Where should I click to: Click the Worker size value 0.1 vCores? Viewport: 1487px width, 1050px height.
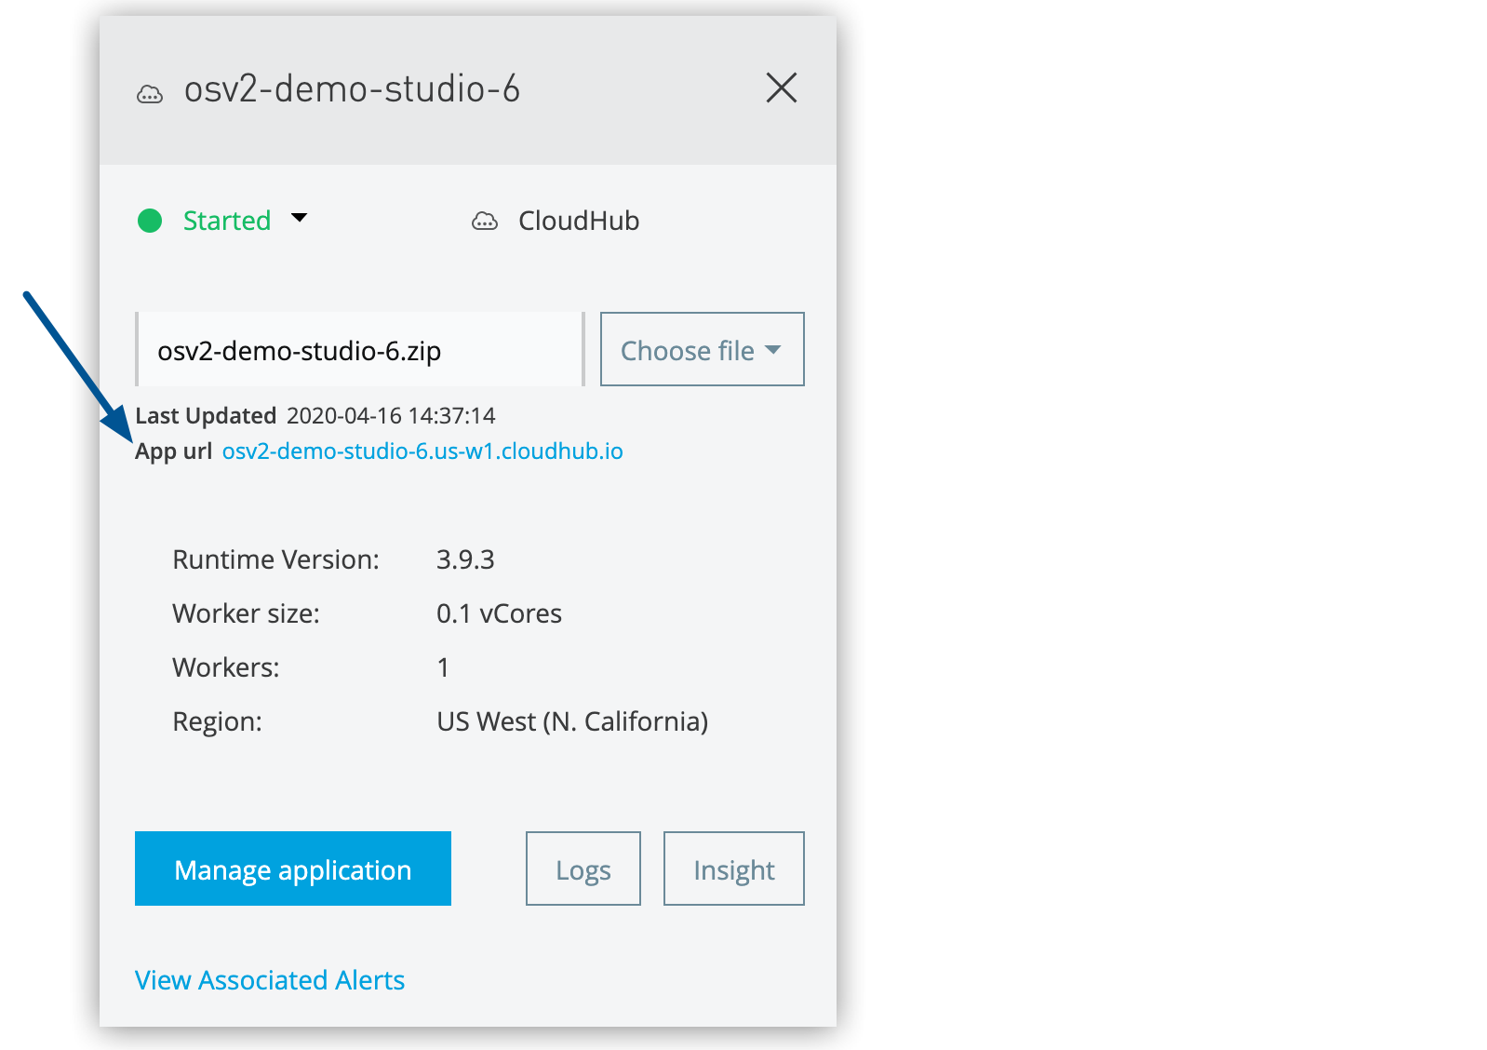tap(499, 613)
